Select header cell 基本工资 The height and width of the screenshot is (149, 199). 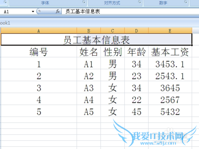pos(170,51)
